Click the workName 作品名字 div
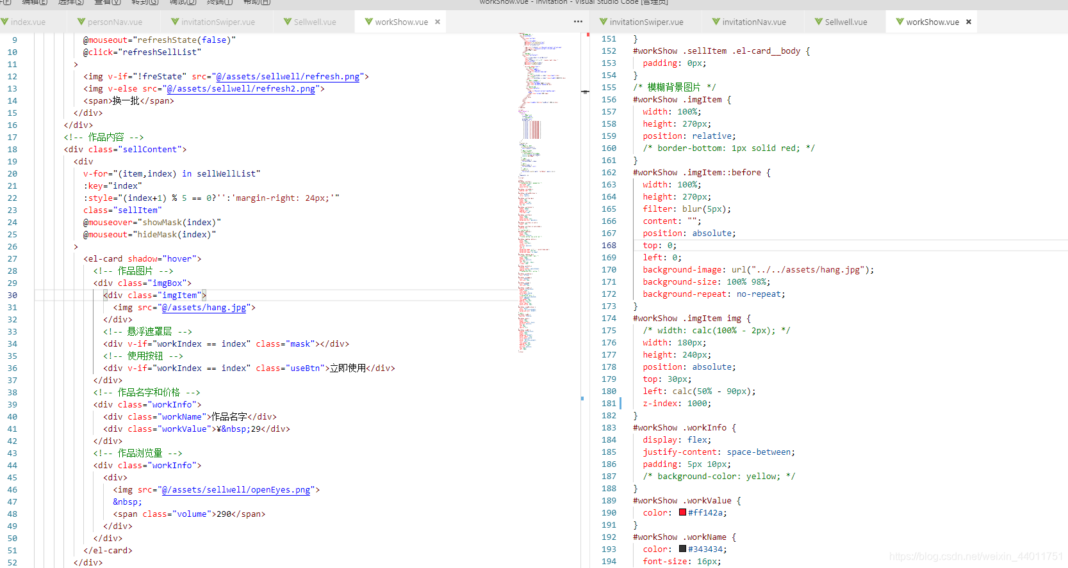 (190, 417)
